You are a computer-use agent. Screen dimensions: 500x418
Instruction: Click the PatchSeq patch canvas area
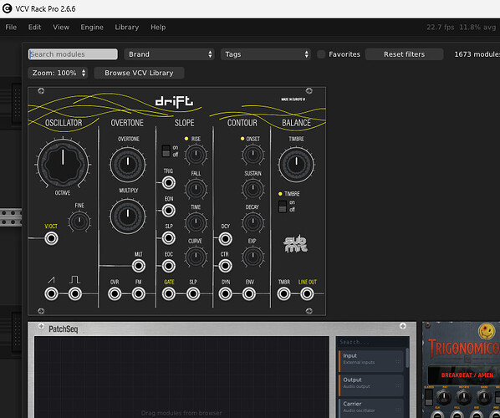pyautogui.click(x=181, y=377)
